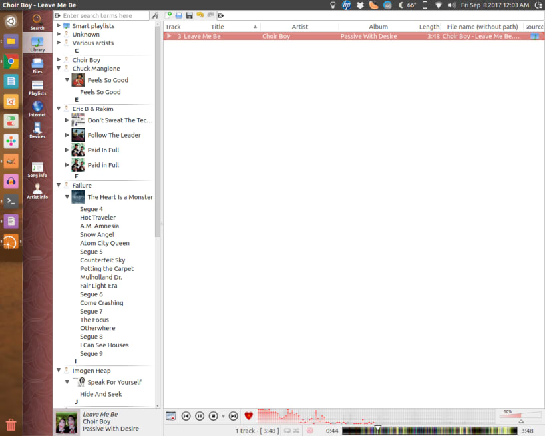This screenshot has width=545, height=436.
Task: Create a new playlist
Action: click(x=169, y=15)
